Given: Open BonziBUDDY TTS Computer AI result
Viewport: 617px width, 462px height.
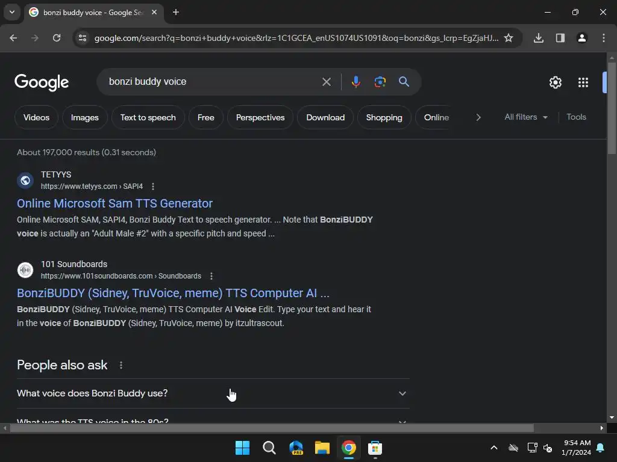Looking at the screenshot, I should point(173,293).
